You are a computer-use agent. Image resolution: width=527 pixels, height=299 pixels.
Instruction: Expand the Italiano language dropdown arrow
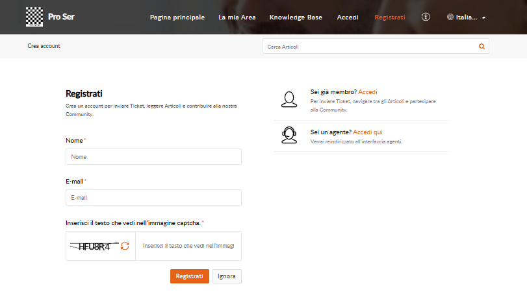[x=484, y=18]
